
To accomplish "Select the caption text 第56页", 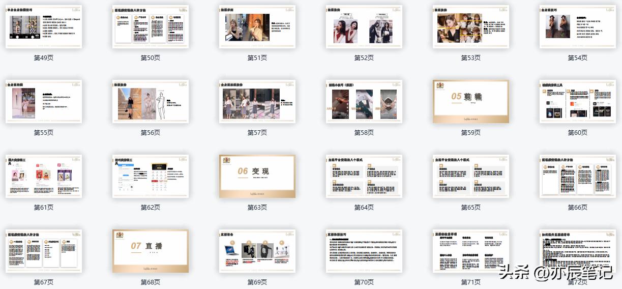I will pyautogui.click(x=151, y=133).
